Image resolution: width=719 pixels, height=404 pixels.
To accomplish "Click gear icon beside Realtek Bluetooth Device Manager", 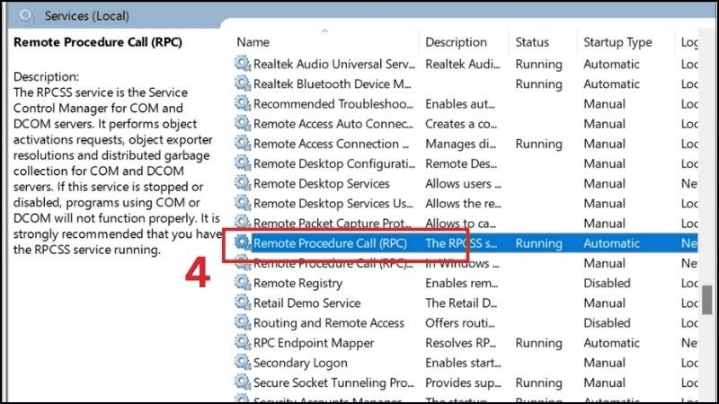I will 243,83.
